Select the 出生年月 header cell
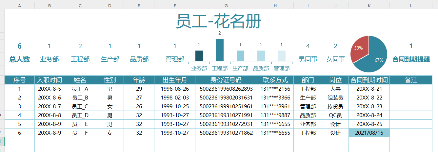Viewport: 438px width, 152px height. (x=175, y=80)
